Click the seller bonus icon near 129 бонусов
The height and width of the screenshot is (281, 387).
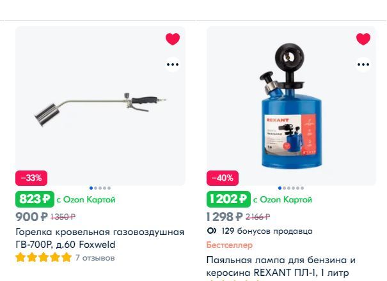click(212, 231)
